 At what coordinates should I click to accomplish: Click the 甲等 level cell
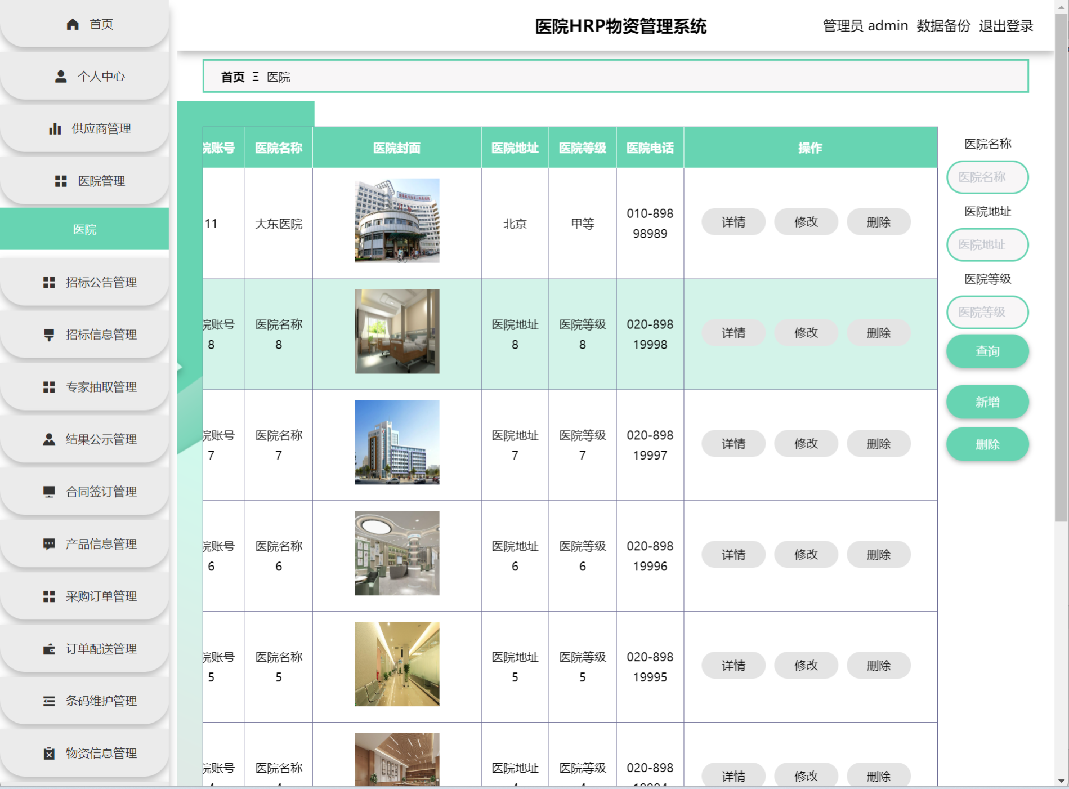click(x=583, y=224)
